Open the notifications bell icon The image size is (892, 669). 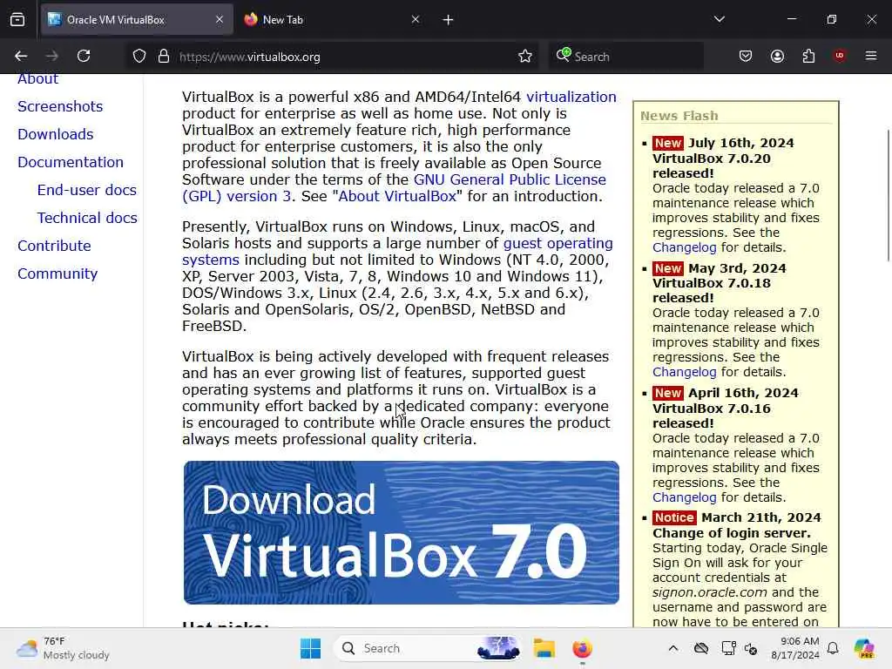click(833, 648)
